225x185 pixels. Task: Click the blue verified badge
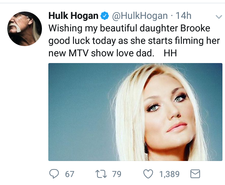[105, 16]
